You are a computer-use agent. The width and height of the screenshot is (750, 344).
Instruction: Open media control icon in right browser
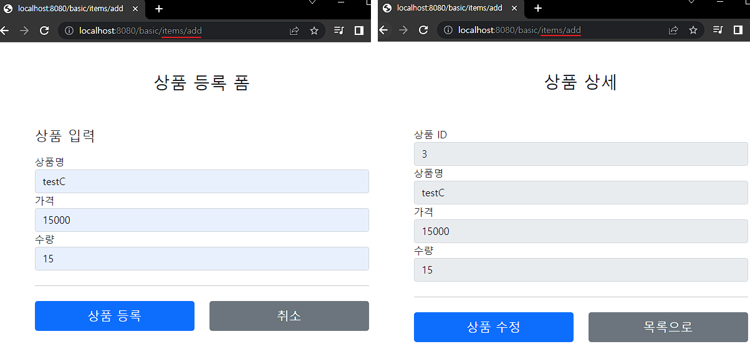718,31
